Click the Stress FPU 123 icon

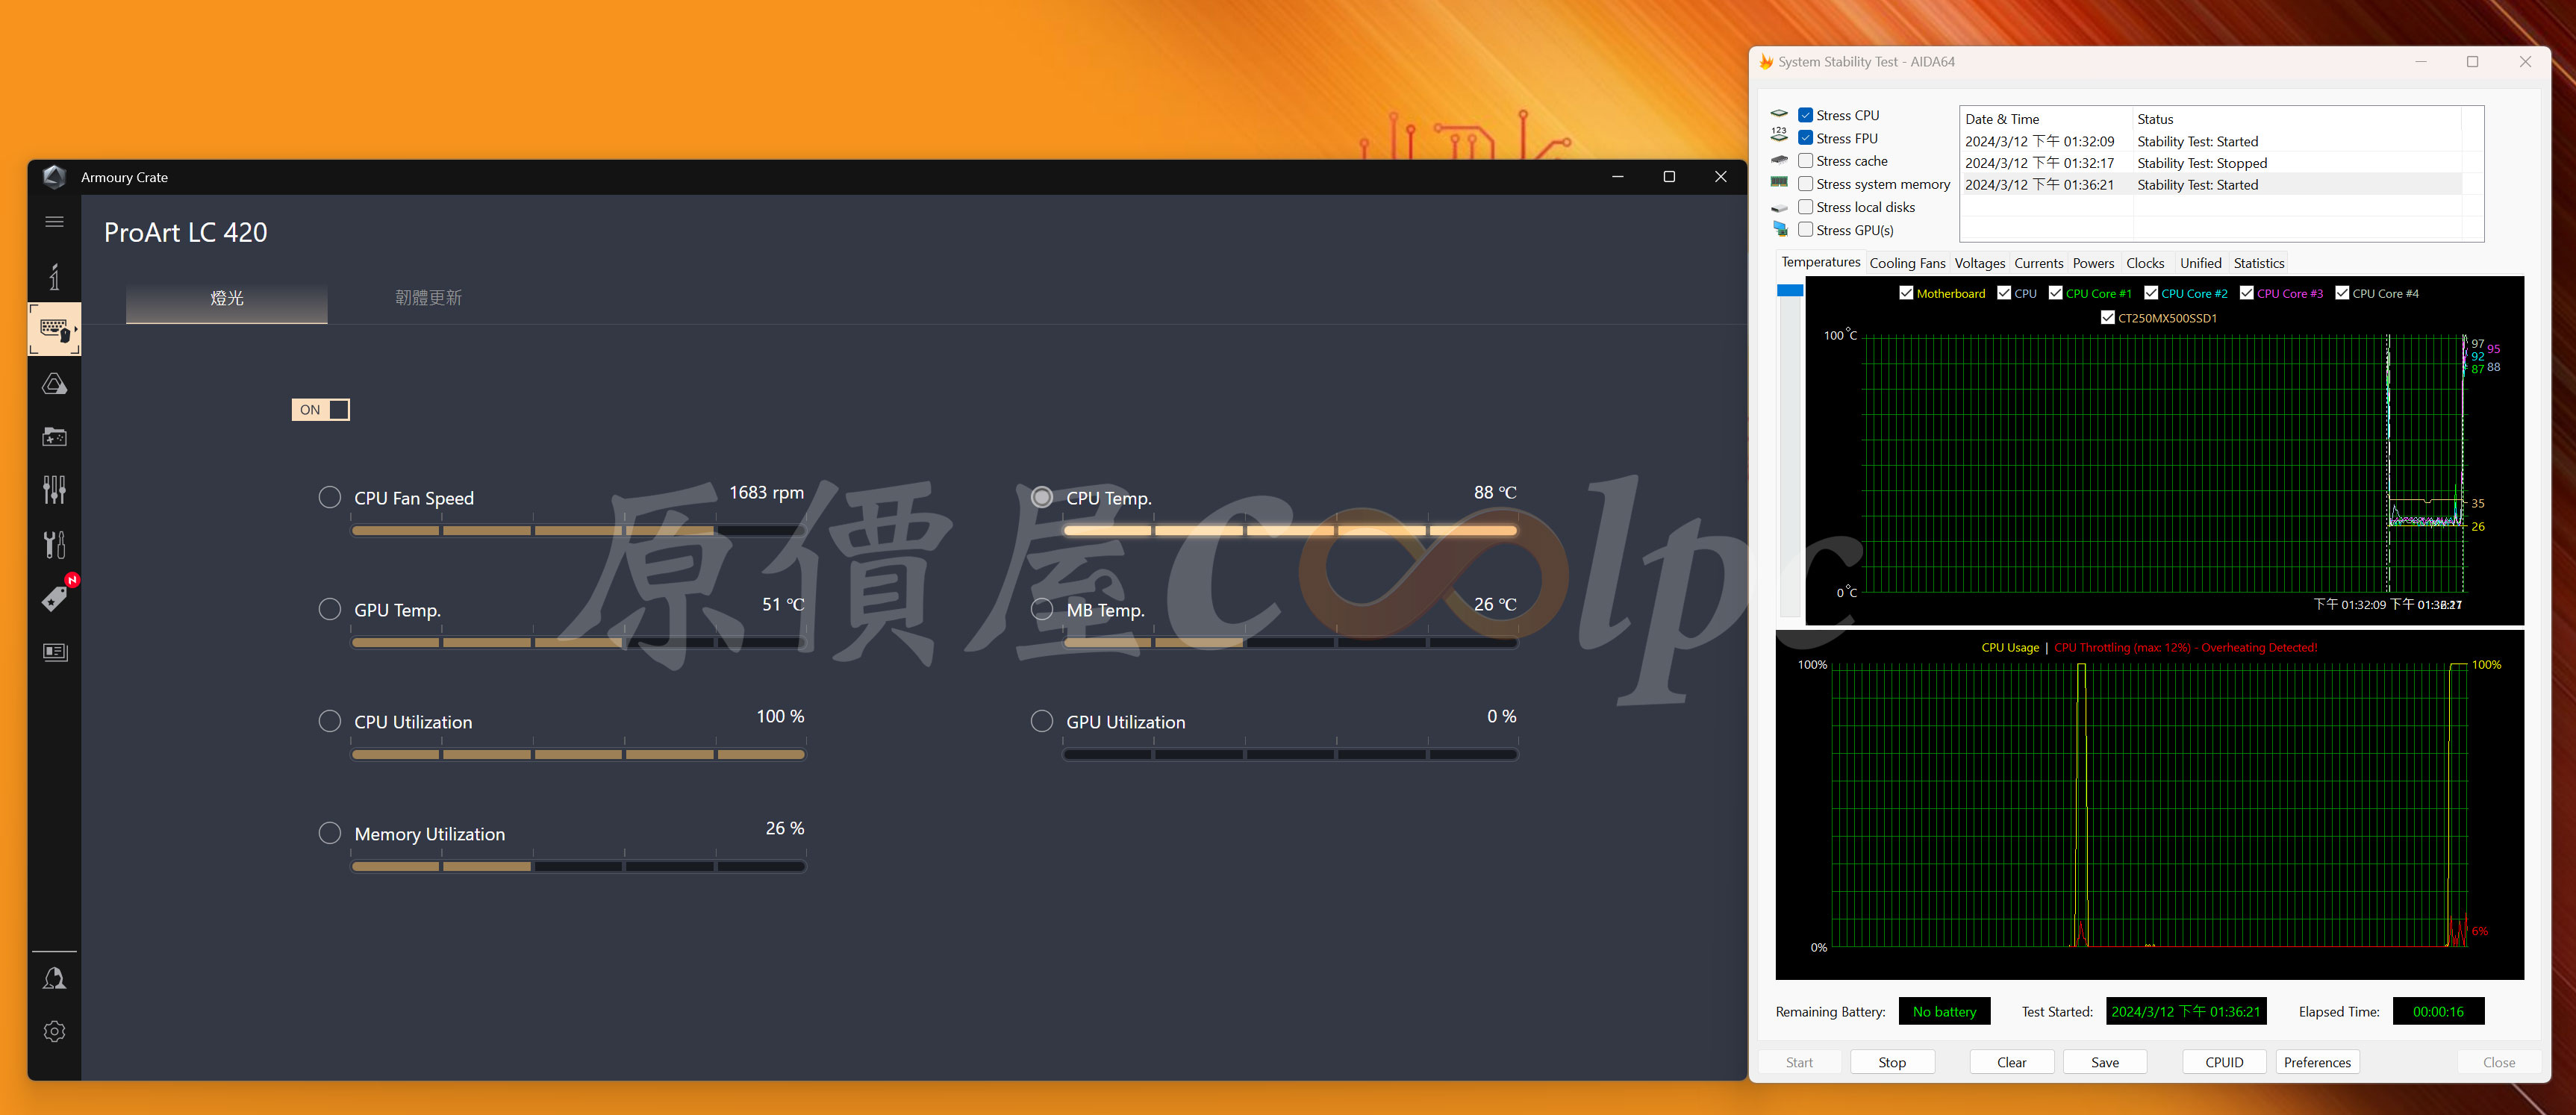click(x=1779, y=135)
